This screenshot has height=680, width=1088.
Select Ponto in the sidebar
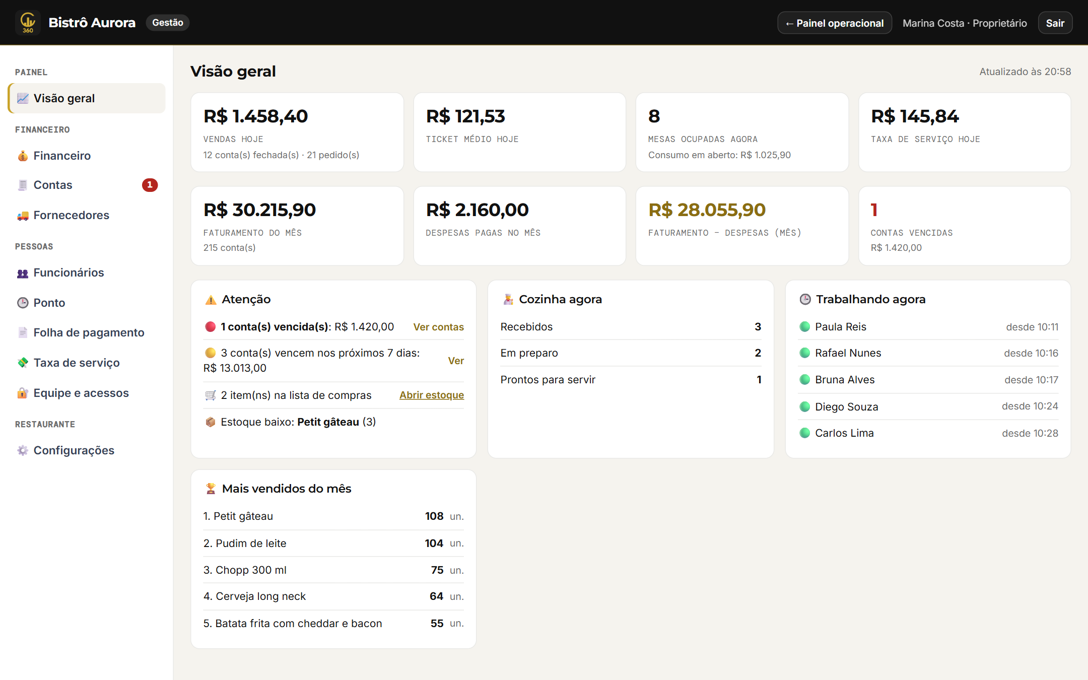pos(87,303)
